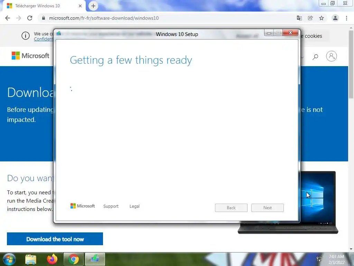Click the cookie notice info icon
Screen dimensions: 354x266
click(x=26, y=36)
